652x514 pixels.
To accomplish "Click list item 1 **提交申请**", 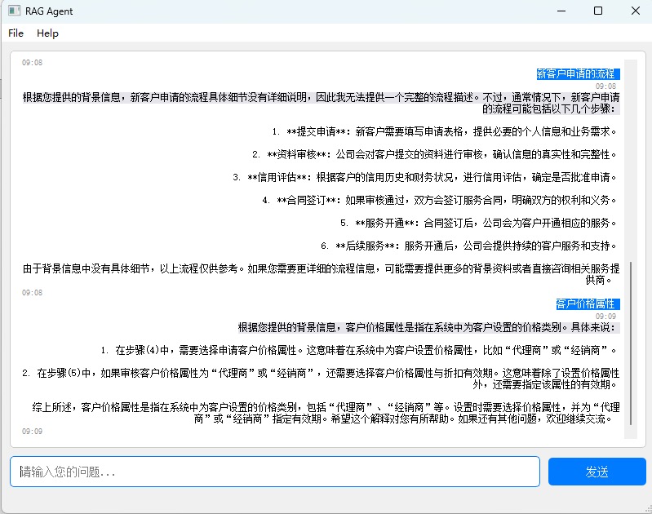I will 444,132.
